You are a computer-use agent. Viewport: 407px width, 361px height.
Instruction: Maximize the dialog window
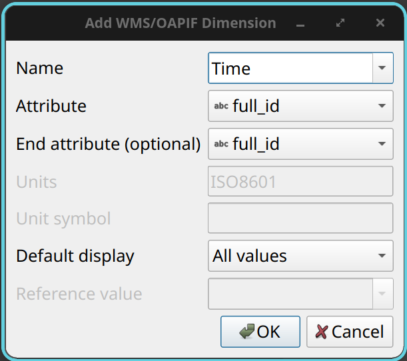(x=340, y=23)
